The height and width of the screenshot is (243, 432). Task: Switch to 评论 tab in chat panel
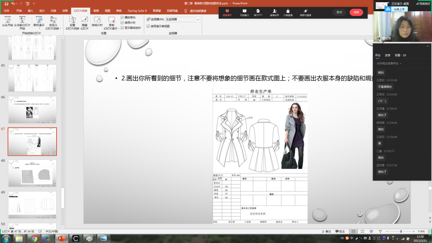pyautogui.click(x=378, y=55)
